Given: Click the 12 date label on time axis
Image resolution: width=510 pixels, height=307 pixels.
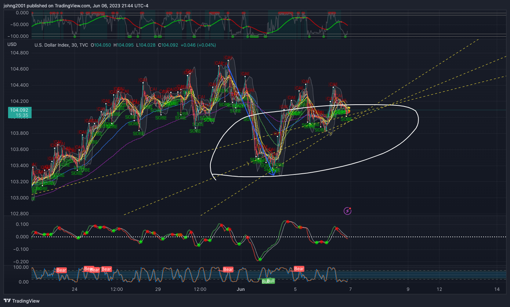Looking at the screenshot, I should point(439,289).
